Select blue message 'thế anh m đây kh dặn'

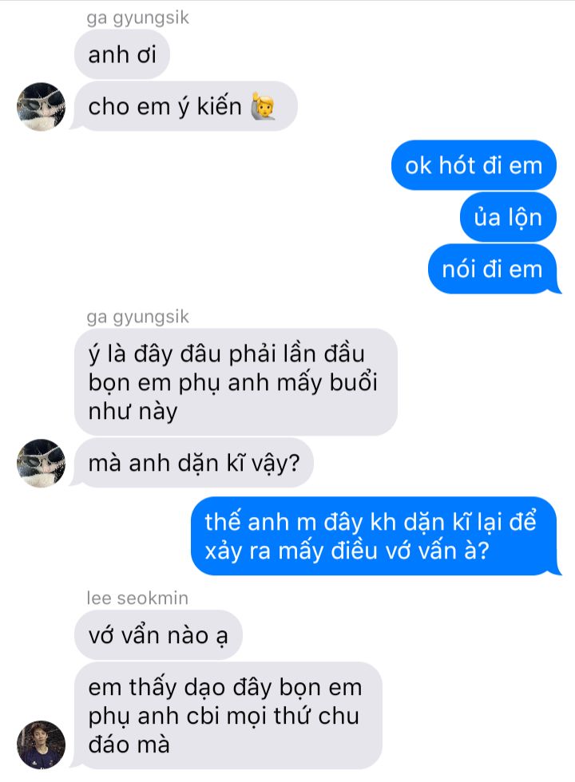coord(374,536)
